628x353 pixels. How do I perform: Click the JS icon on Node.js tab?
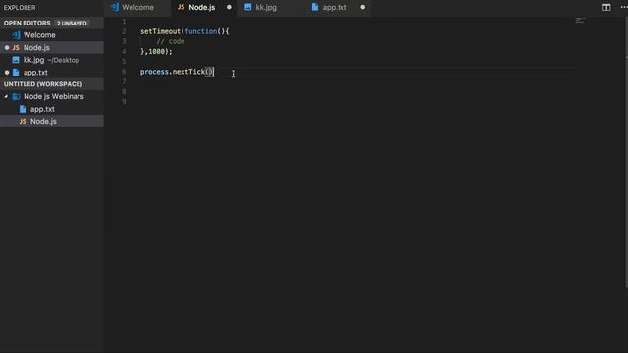[x=181, y=7]
